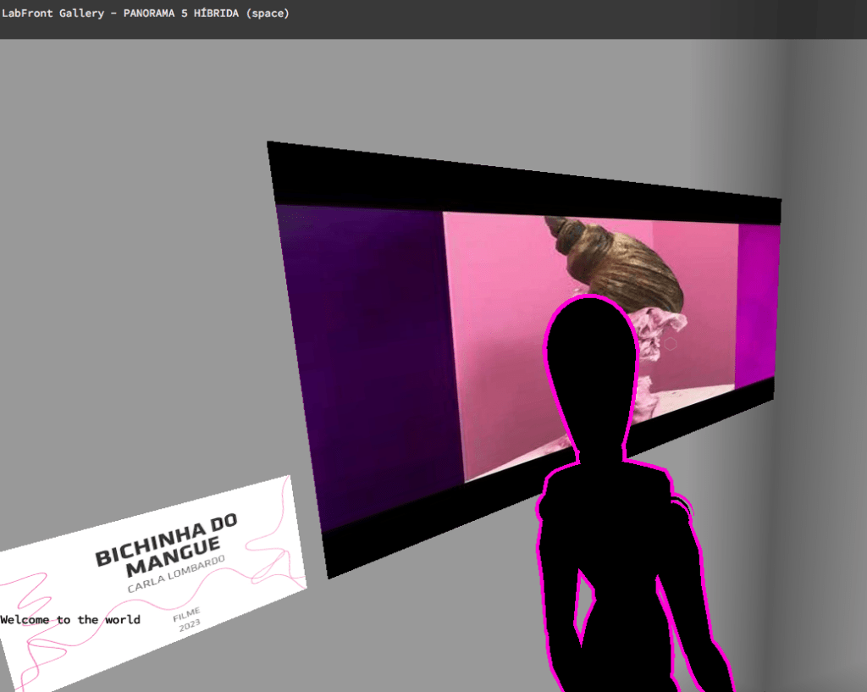Click the 'Welcome to the world' message
This screenshot has height=692, width=867.
70,620
